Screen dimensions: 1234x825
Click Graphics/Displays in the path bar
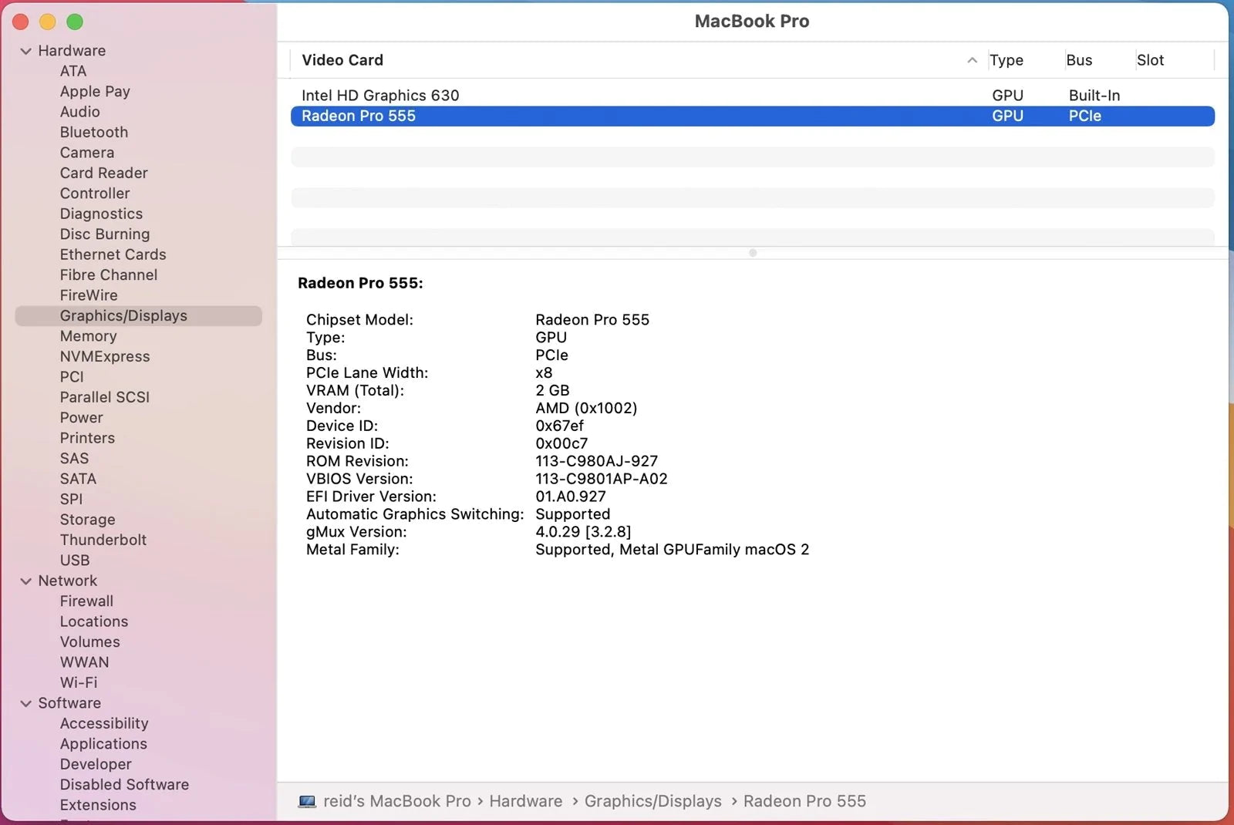652,801
